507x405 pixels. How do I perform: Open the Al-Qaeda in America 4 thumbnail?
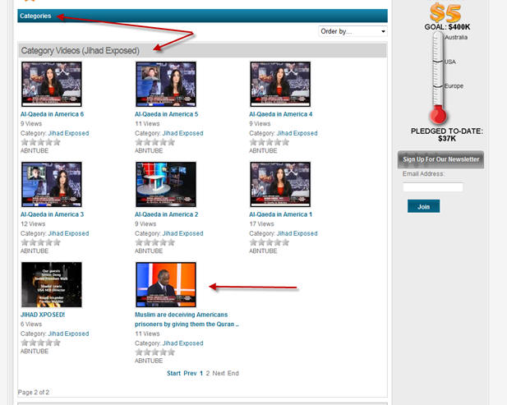point(280,85)
